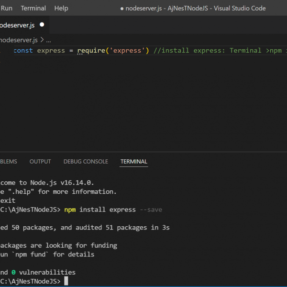Click the breadcrumb chevron separator
Image resolution: width=287 pixels, height=287 pixels.
click(x=42, y=40)
